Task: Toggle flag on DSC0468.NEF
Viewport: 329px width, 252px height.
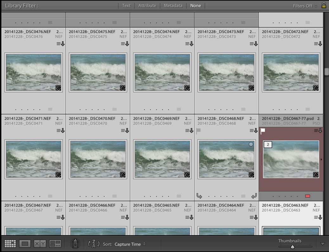Action: [x=199, y=131]
